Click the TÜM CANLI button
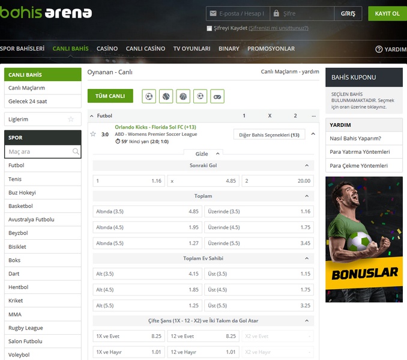 tap(110, 96)
